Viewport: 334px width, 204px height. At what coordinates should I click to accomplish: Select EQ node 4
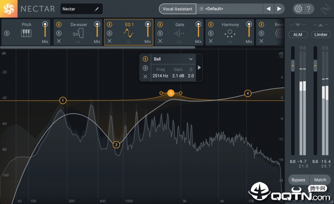(x=248, y=93)
